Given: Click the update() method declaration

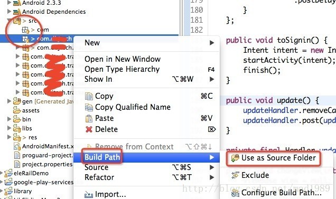Looking at the screenshot, I should coord(273,100).
